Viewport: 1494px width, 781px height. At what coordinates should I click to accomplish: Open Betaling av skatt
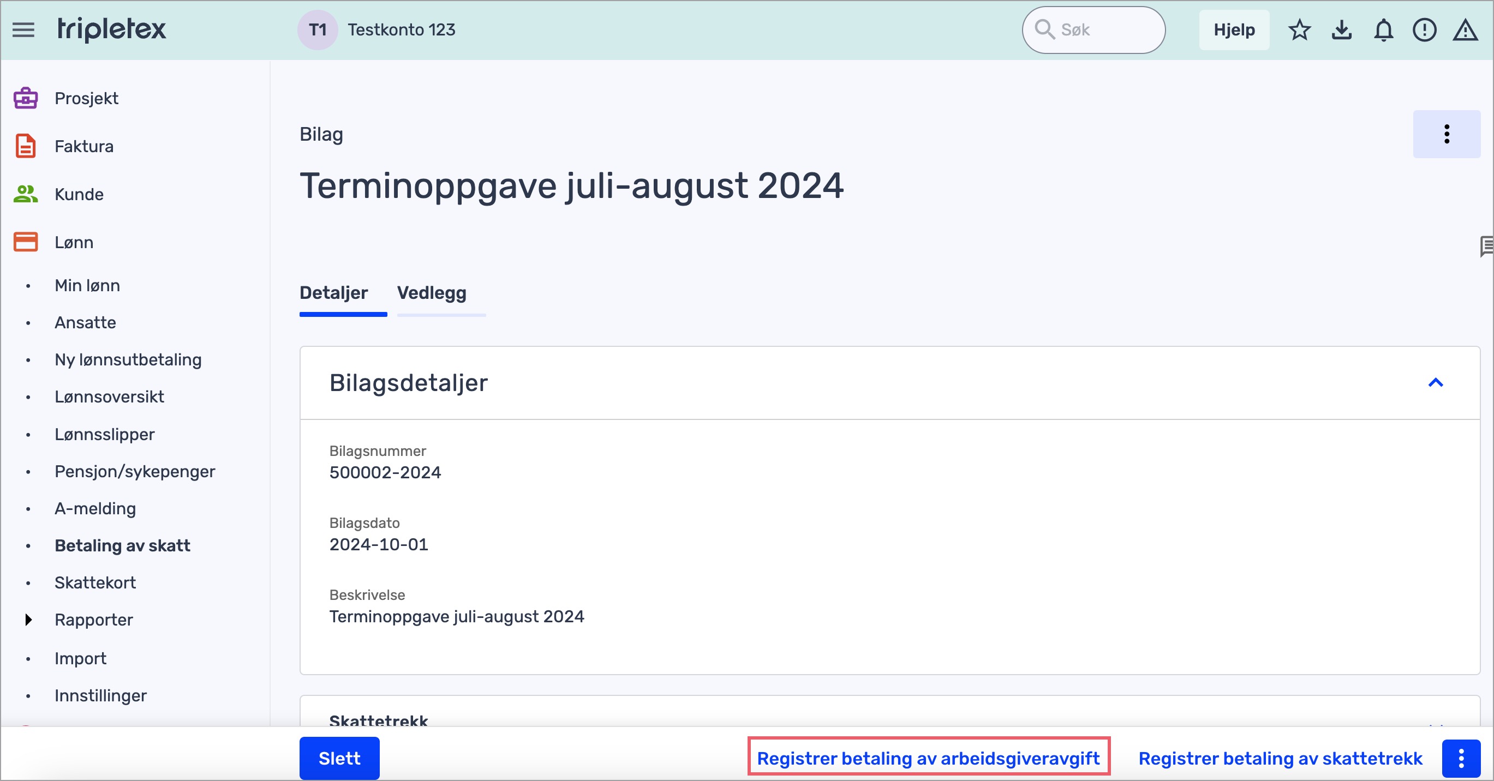122,545
